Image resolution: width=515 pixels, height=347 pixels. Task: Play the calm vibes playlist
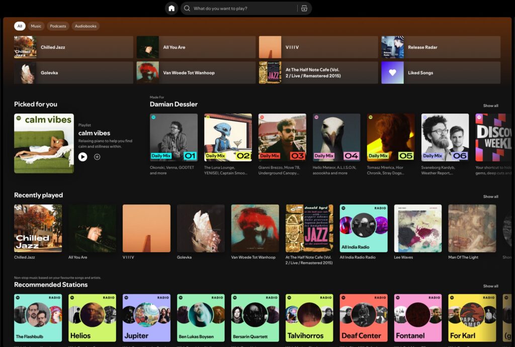[83, 157]
